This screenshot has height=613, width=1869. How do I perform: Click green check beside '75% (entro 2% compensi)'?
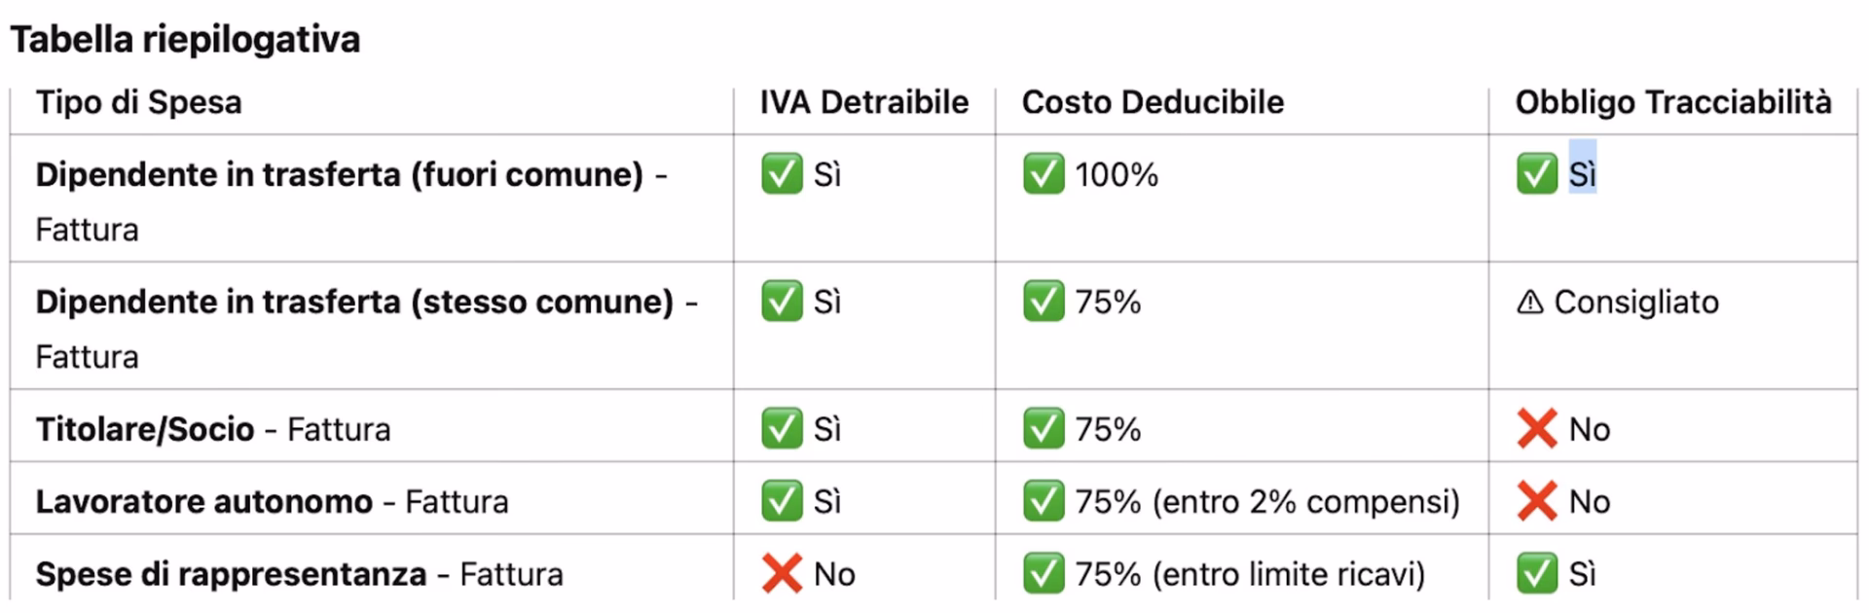[x=1043, y=502]
